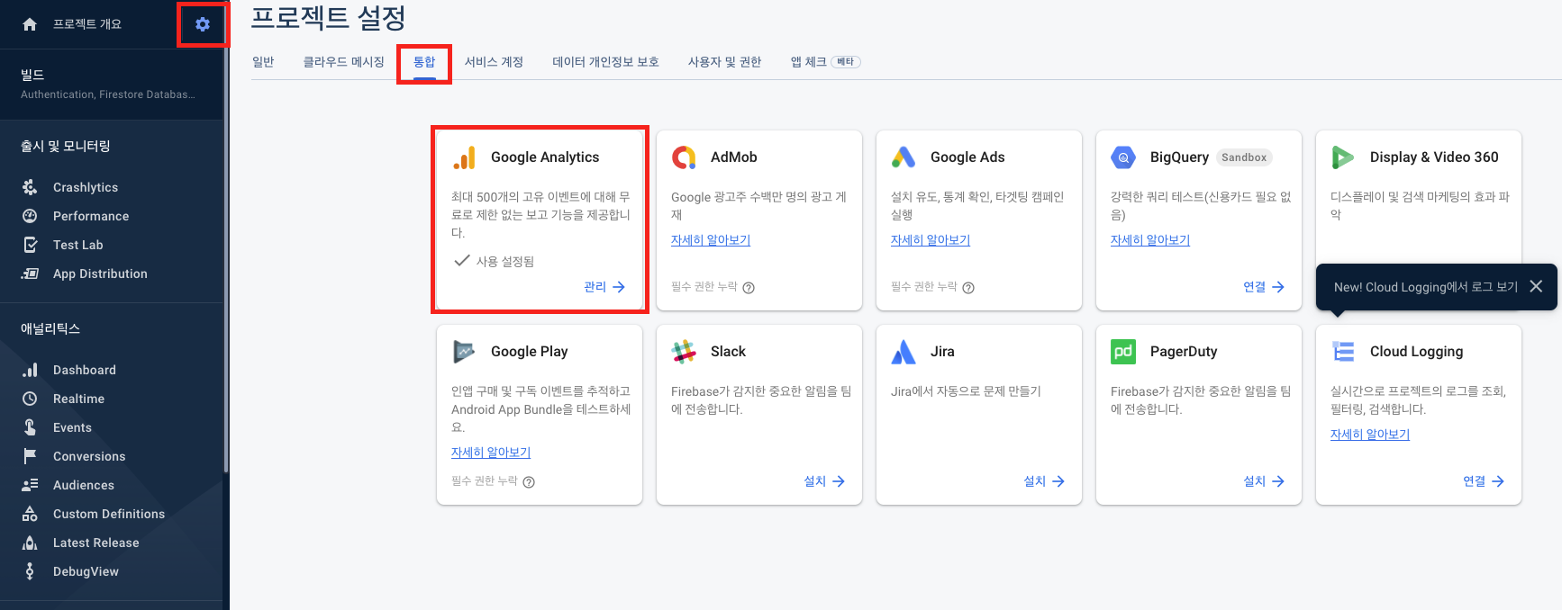Image resolution: width=1562 pixels, height=610 pixels.
Task: Click the Realtime clock icon
Action: (30, 399)
